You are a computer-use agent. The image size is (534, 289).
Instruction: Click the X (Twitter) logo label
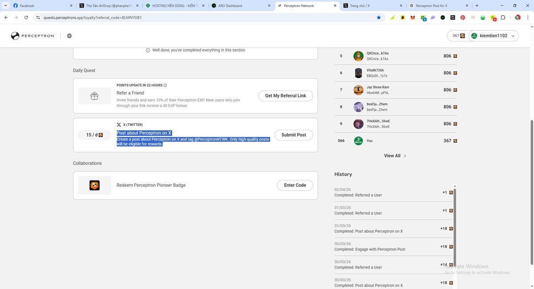[129, 124]
